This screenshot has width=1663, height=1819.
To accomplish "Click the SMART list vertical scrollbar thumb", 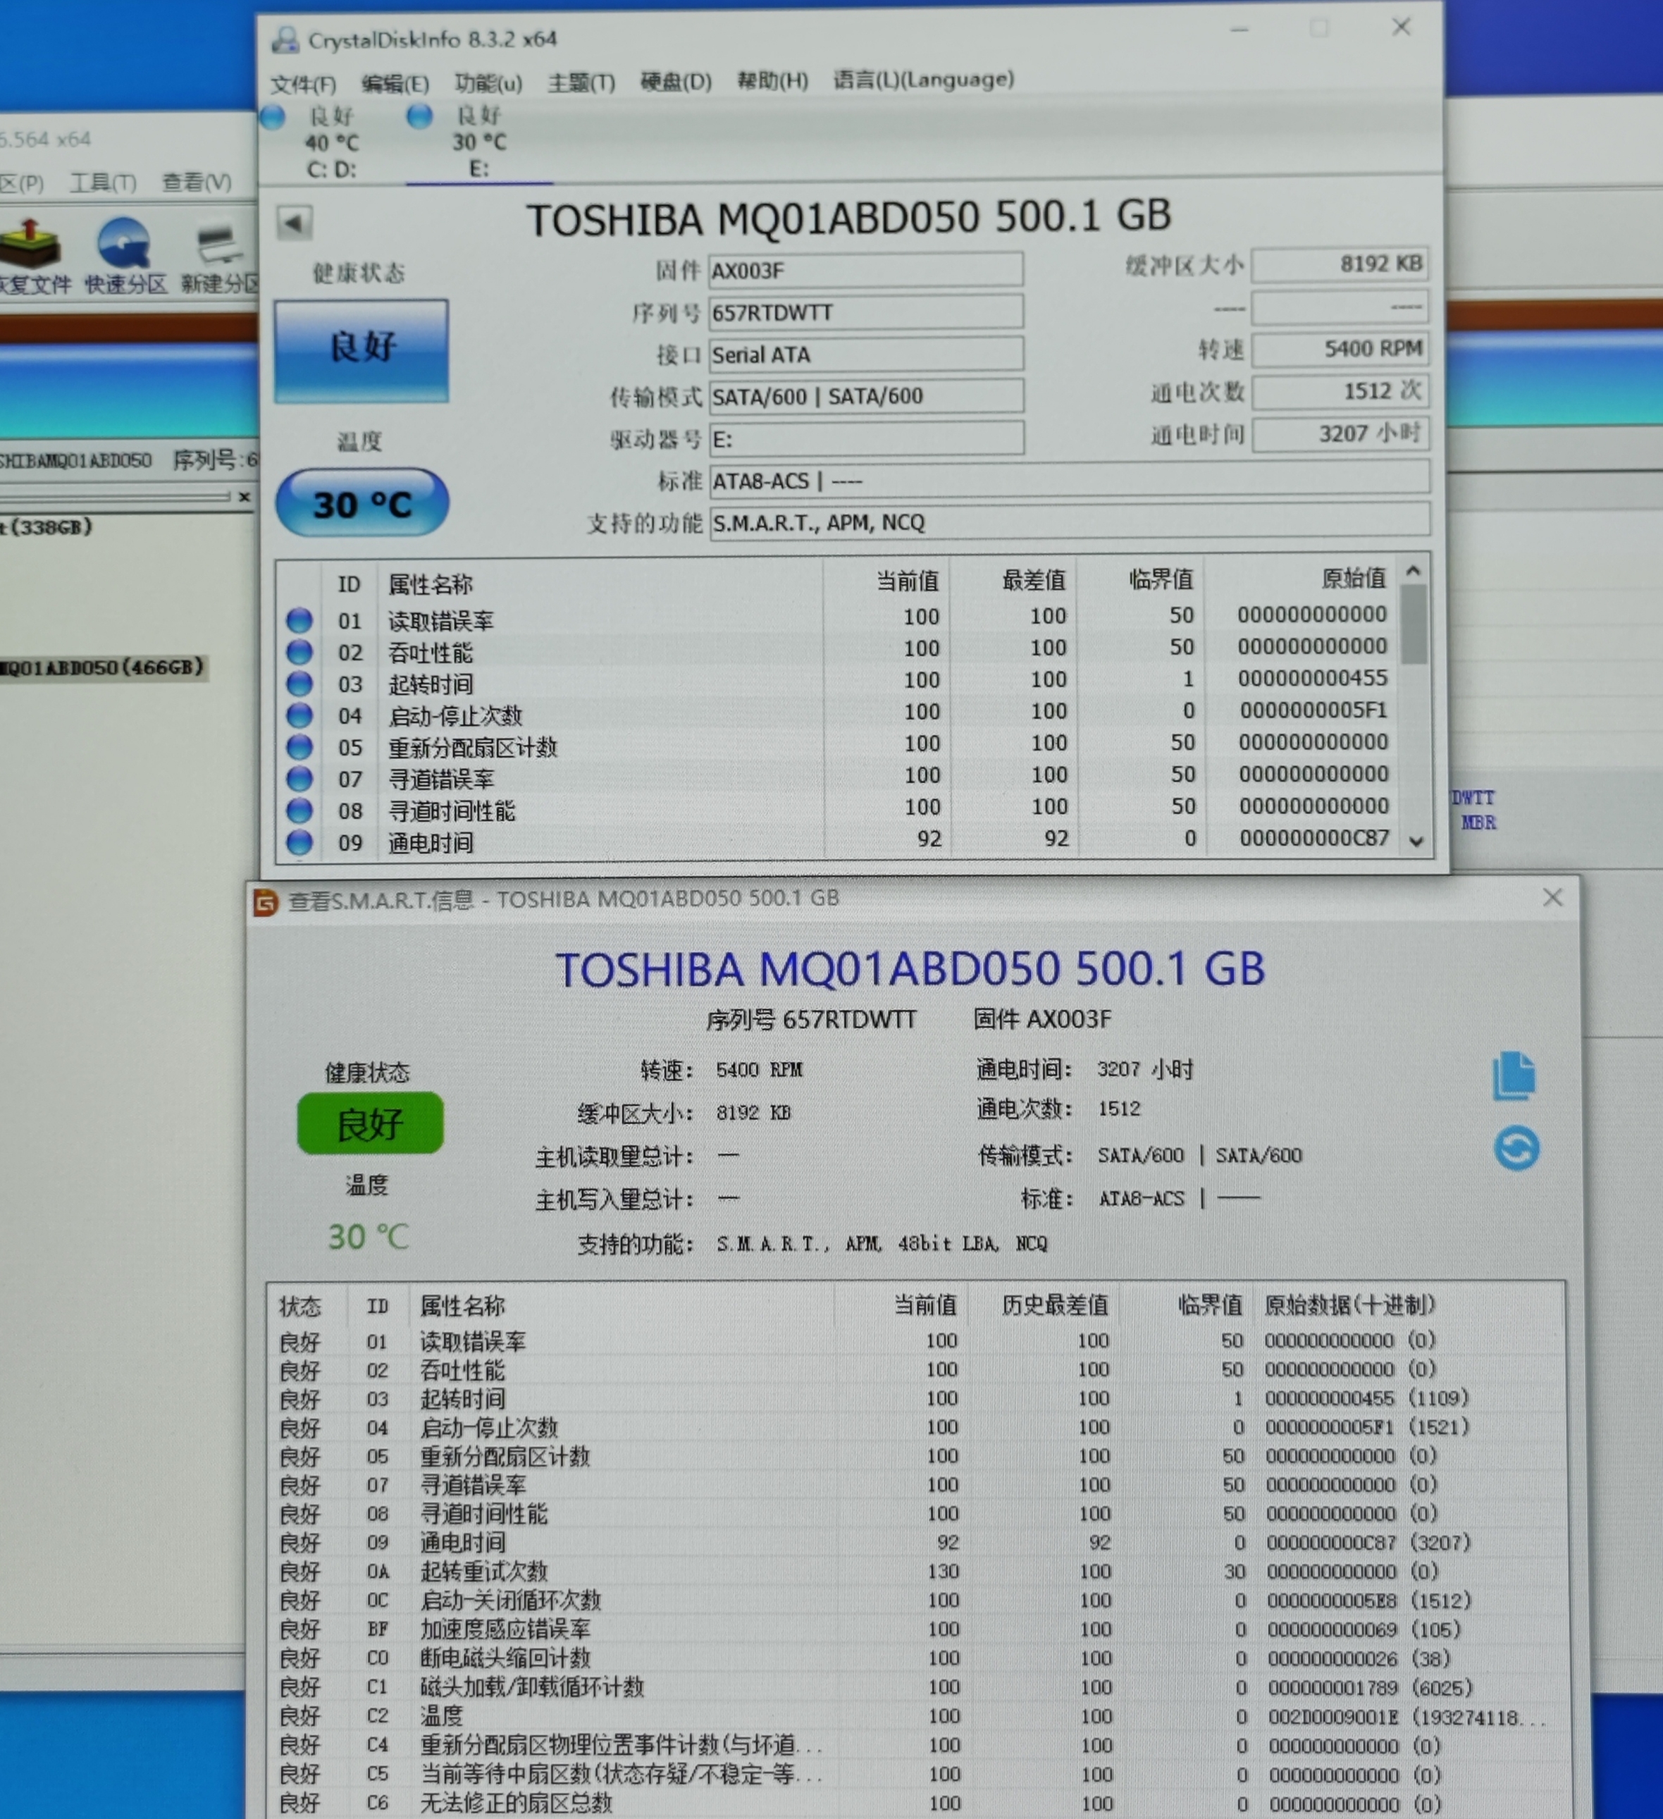I will pos(1415,624).
